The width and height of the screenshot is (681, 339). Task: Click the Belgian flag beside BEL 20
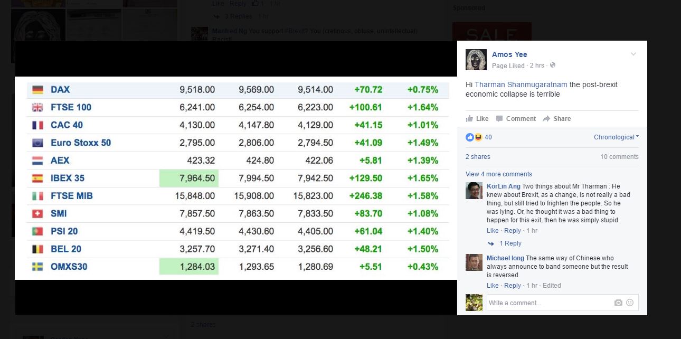tap(37, 249)
